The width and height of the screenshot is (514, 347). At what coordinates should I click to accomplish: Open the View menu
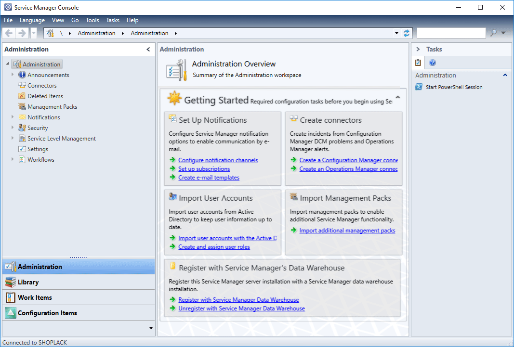(58, 20)
